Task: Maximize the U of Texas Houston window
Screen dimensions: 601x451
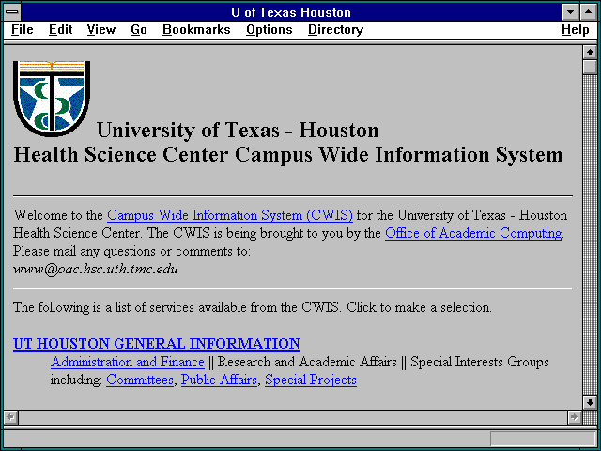Action: (589, 12)
